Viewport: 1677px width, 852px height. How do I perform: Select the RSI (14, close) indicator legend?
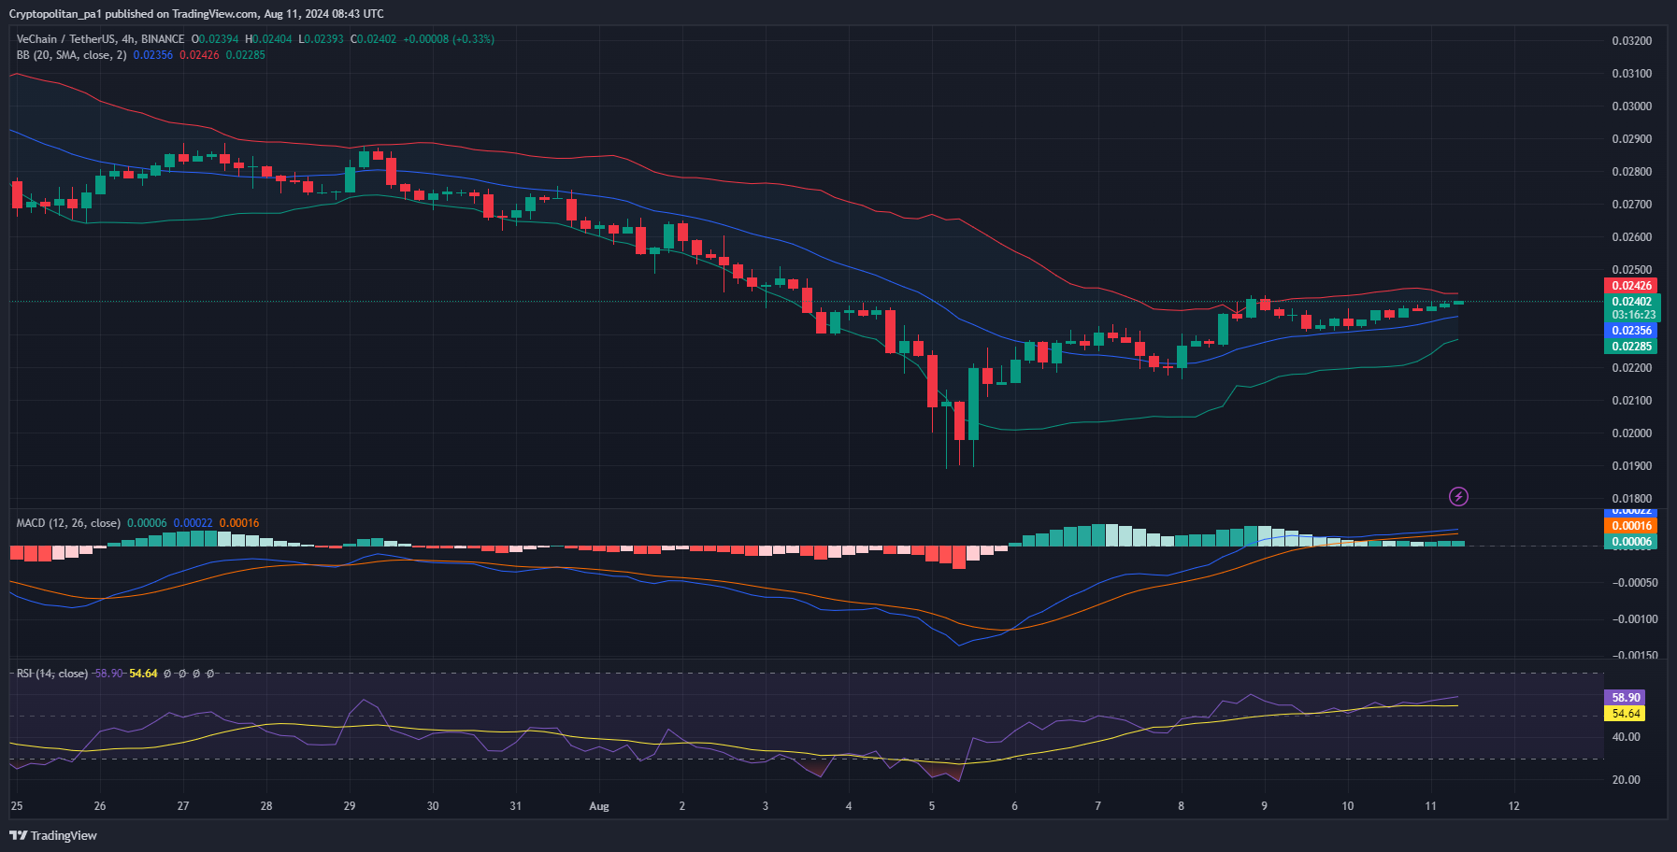point(52,674)
